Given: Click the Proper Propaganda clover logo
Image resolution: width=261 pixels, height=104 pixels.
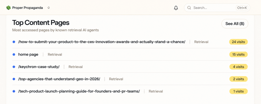Looking at the screenshot, I should coord(8,8).
